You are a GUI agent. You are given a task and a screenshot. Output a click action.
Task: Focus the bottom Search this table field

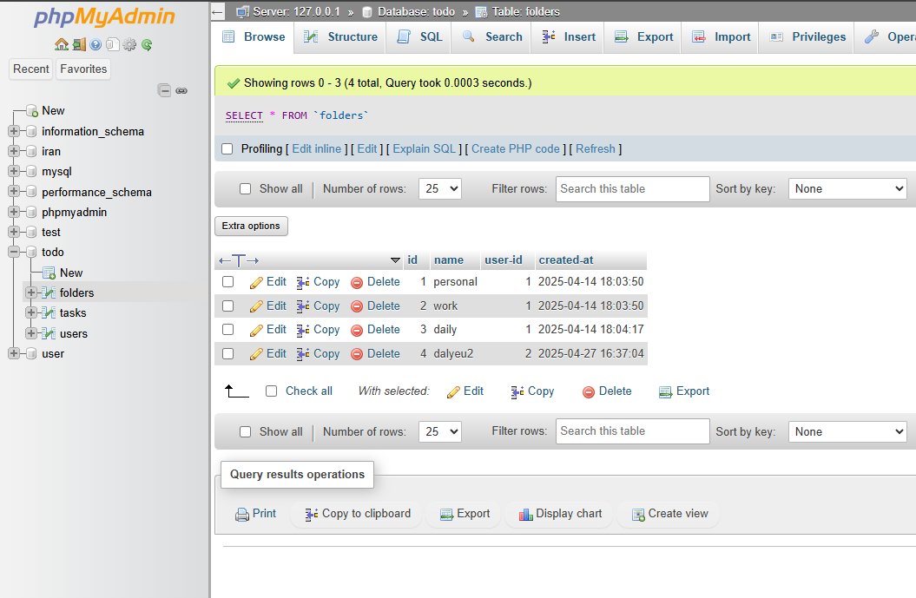click(633, 431)
